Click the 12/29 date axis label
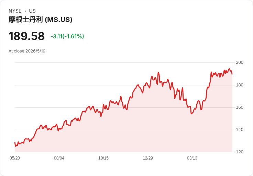The height and width of the screenshot is (176, 253). 148,158
